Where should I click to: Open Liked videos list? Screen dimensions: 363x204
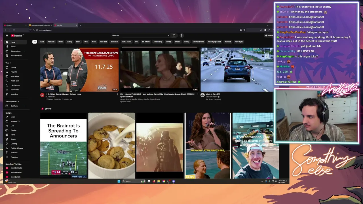tap(16, 85)
